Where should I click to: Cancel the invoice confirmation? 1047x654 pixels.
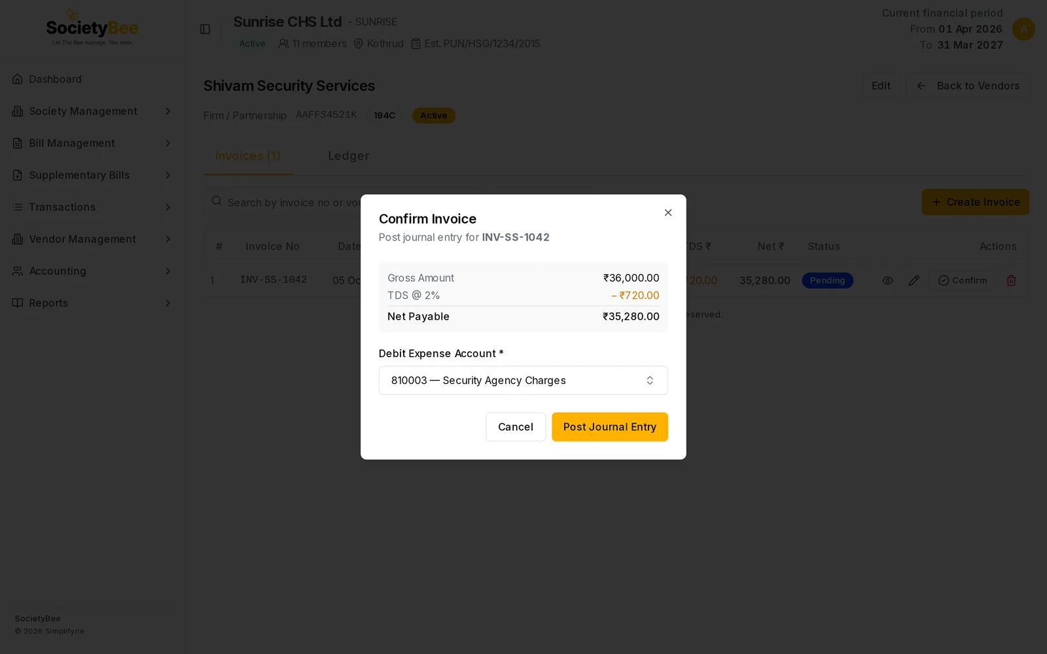click(x=515, y=426)
